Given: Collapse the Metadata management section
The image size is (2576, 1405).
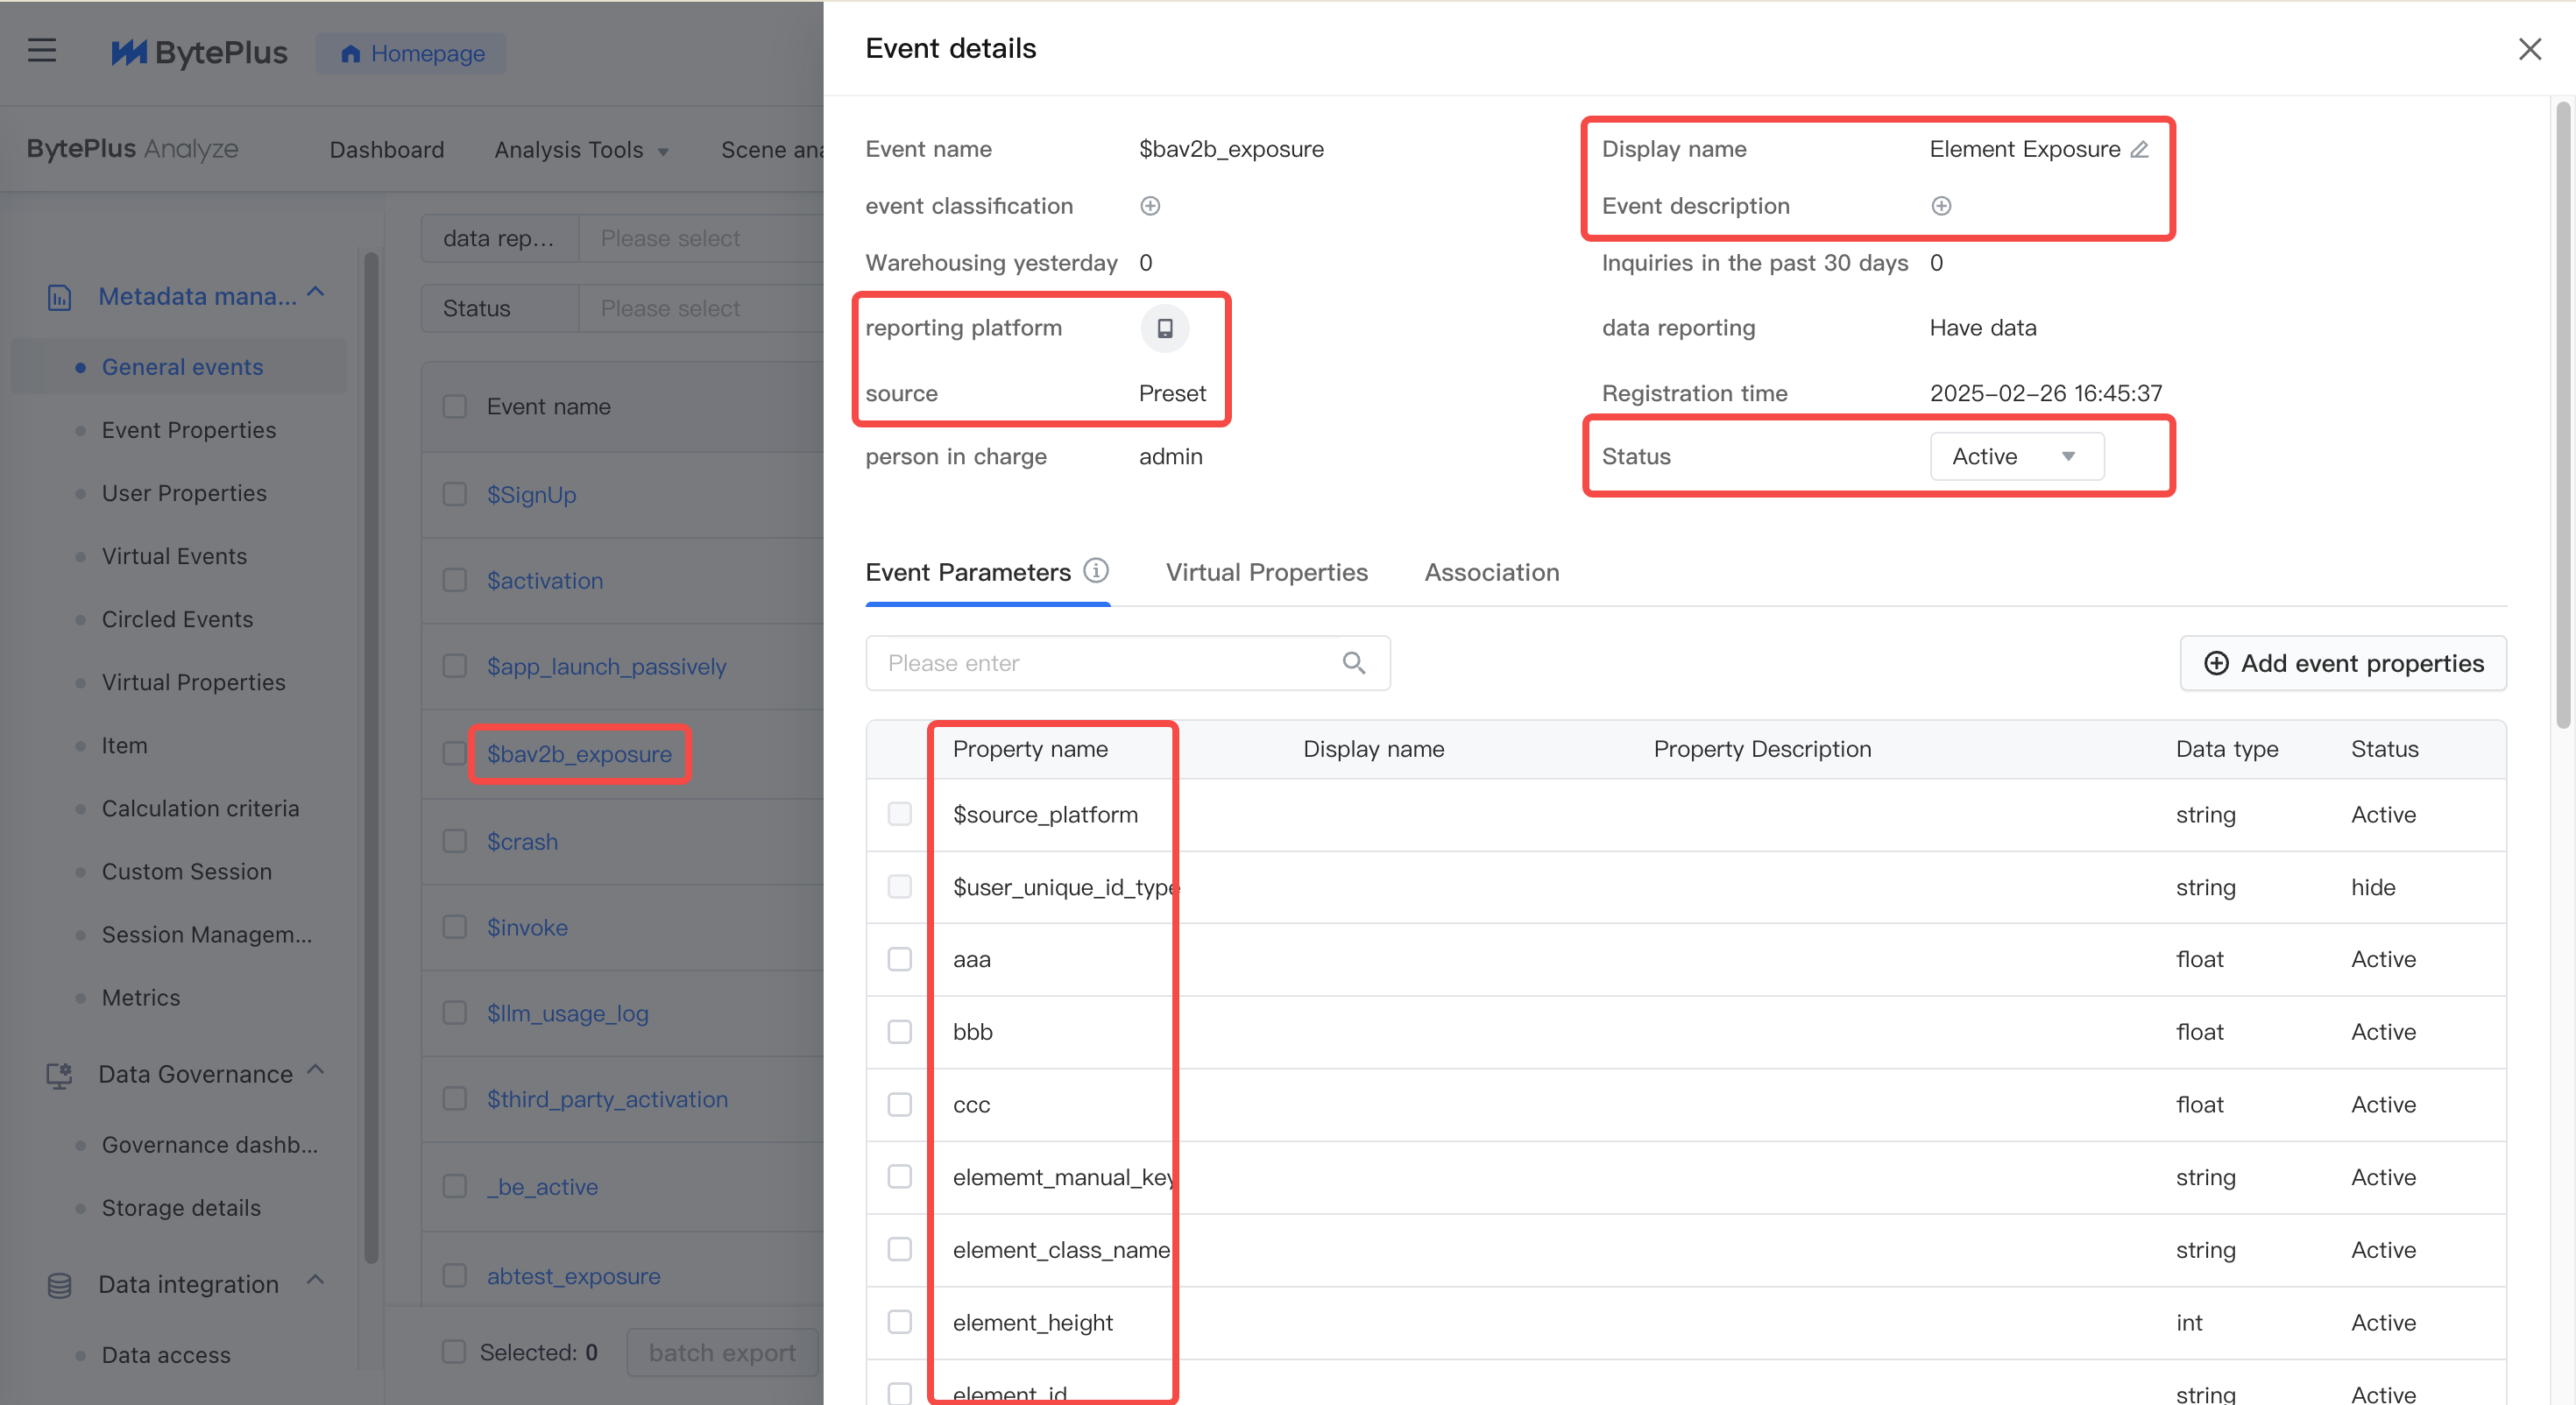Looking at the screenshot, I should point(316,293).
